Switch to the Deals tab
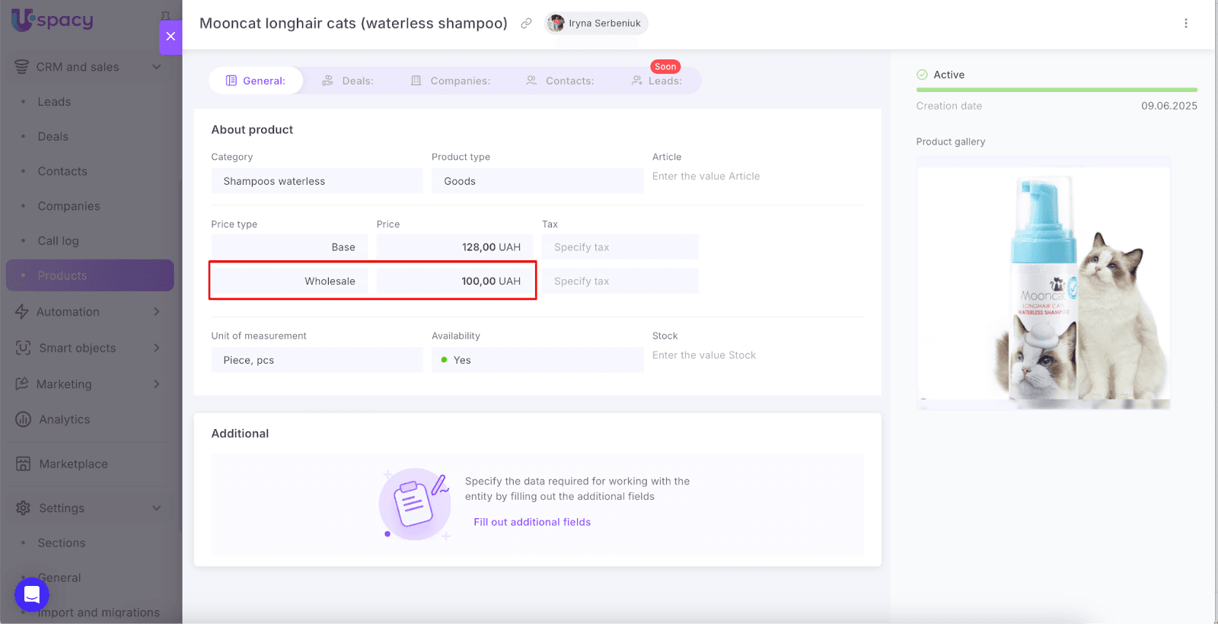The height and width of the screenshot is (624, 1218). coord(348,81)
